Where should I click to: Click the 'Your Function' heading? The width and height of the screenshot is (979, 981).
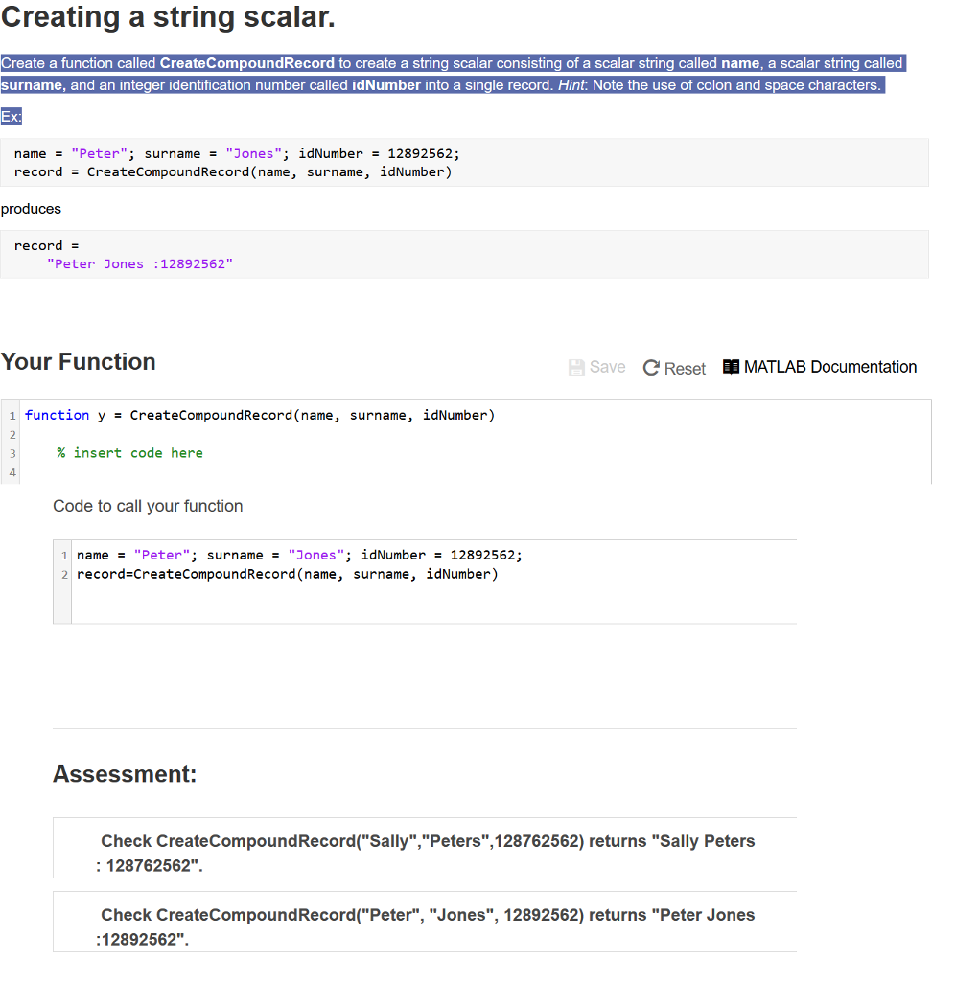point(77,362)
